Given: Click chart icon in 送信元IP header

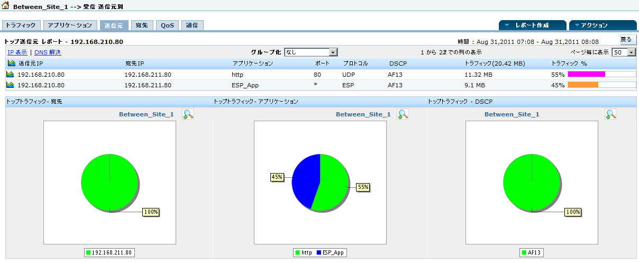Looking at the screenshot, I should point(11,64).
